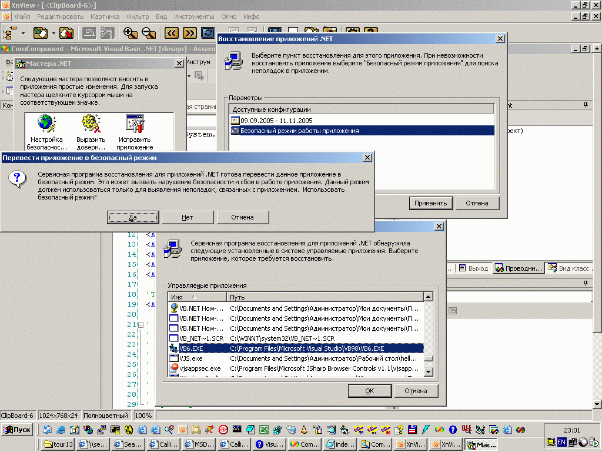Launch Excel quick launch icon

263,430
